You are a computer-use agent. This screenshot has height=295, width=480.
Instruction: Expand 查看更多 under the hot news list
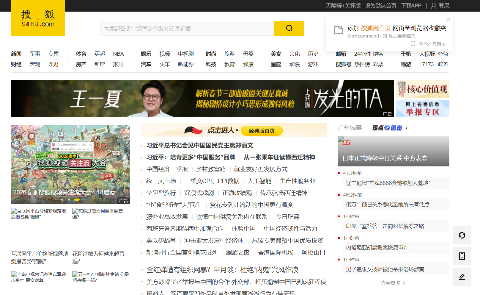point(393,283)
